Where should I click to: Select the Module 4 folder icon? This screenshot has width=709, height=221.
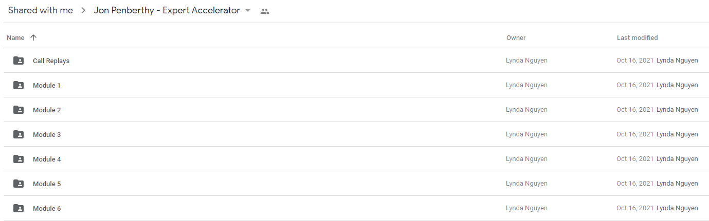click(x=19, y=159)
